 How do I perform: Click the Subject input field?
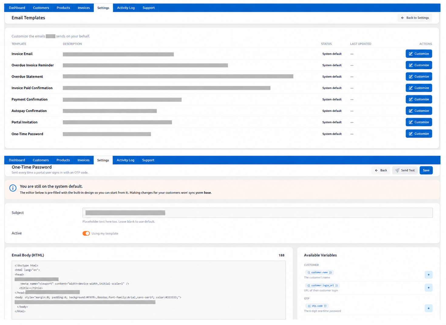point(257,213)
